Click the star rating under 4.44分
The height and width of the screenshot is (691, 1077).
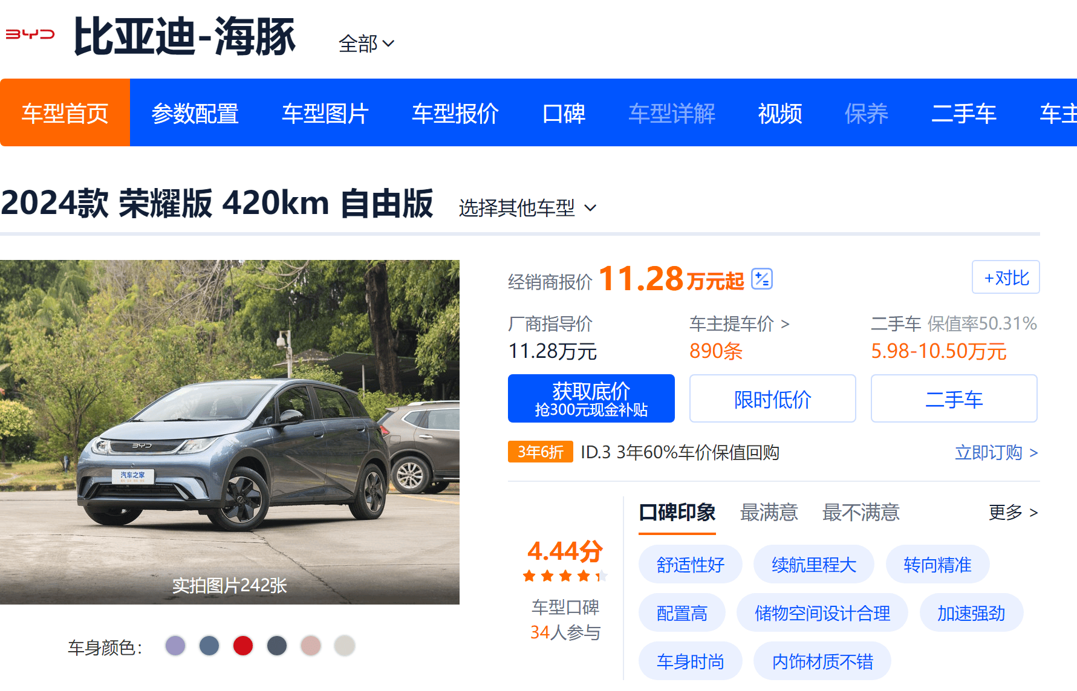(x=565, y=576)
